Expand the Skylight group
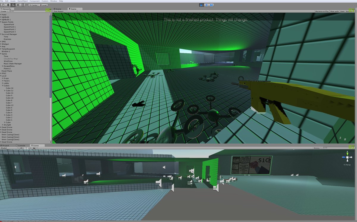 pos(3,125)
